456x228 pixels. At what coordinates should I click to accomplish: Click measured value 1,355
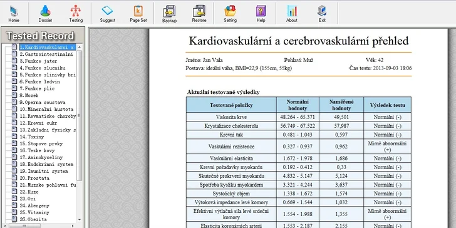(x=341, y=214)
